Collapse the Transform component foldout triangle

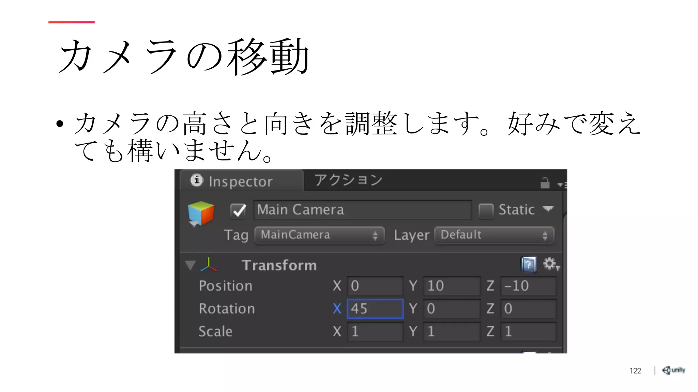(x=190, y=265)
